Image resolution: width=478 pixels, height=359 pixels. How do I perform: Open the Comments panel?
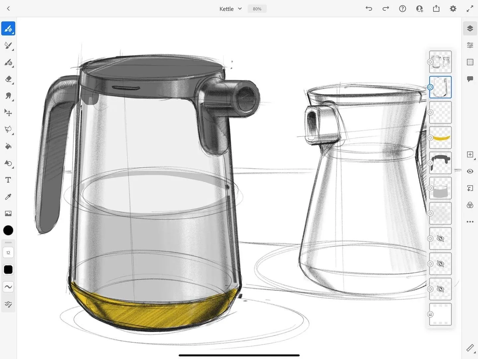click(x=470, y=79)
